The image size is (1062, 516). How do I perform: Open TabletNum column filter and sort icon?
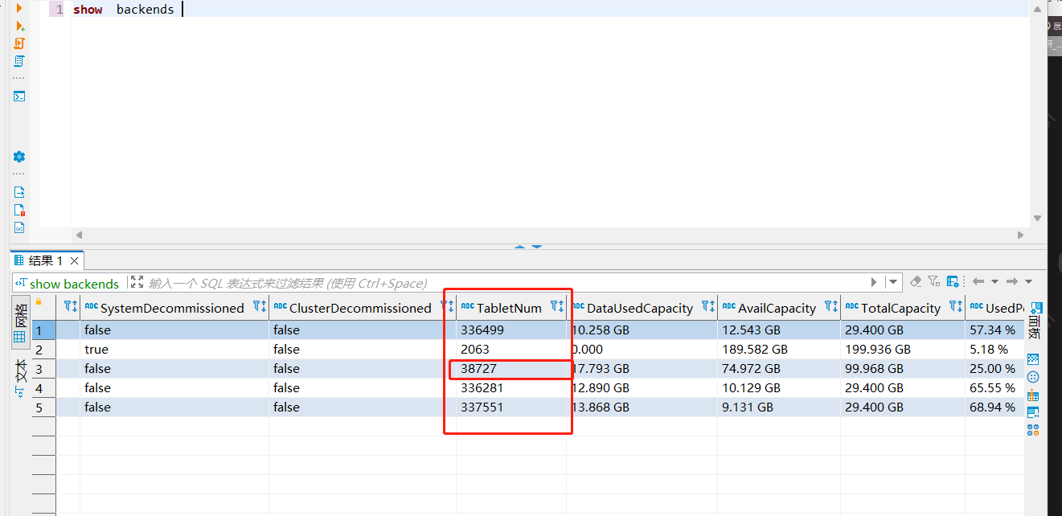tap(557, 306)
